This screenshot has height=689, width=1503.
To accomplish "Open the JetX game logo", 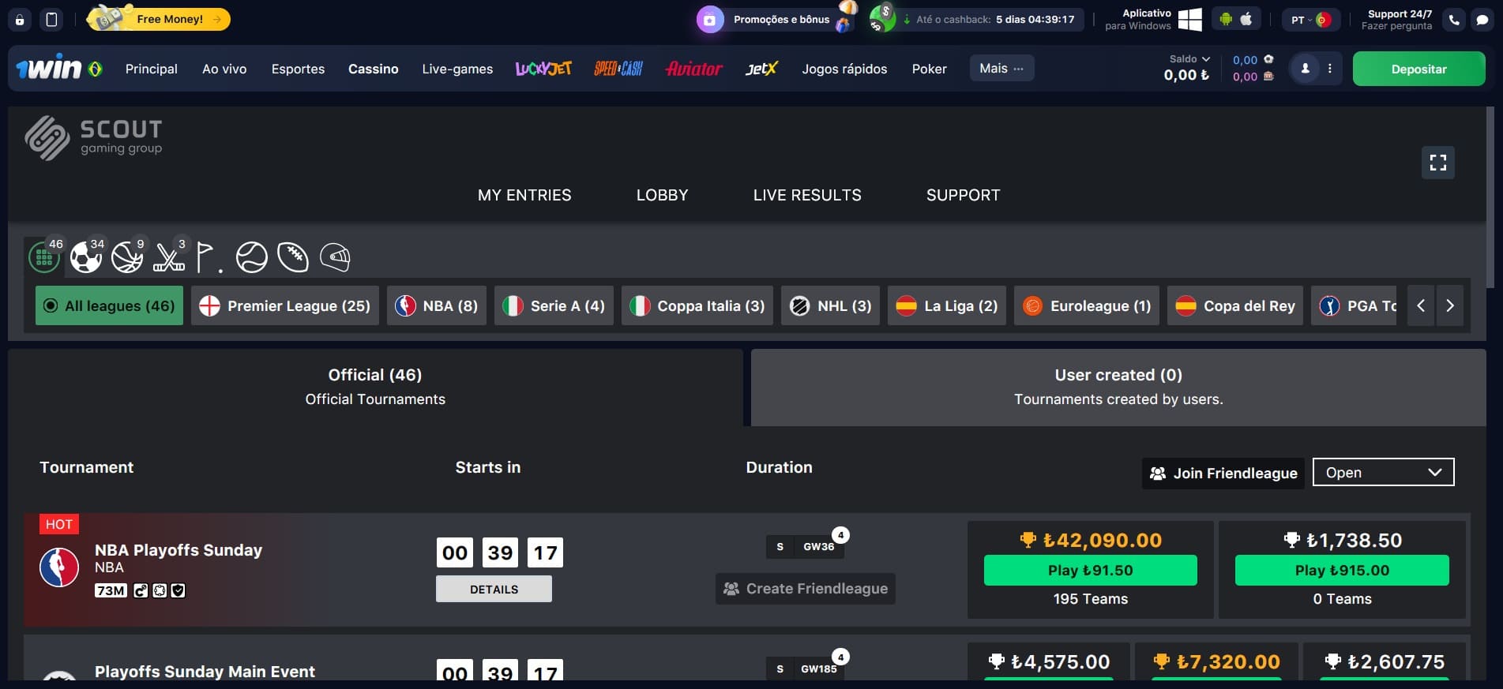I will point(761,69).
